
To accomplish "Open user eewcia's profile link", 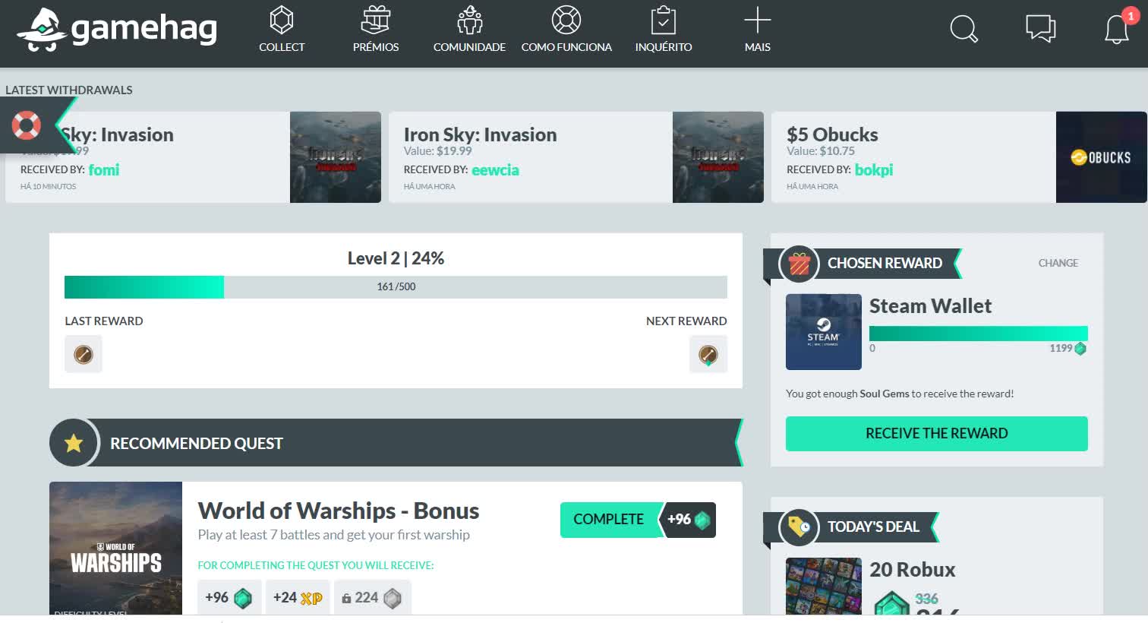I will click(x=495, y=169).
